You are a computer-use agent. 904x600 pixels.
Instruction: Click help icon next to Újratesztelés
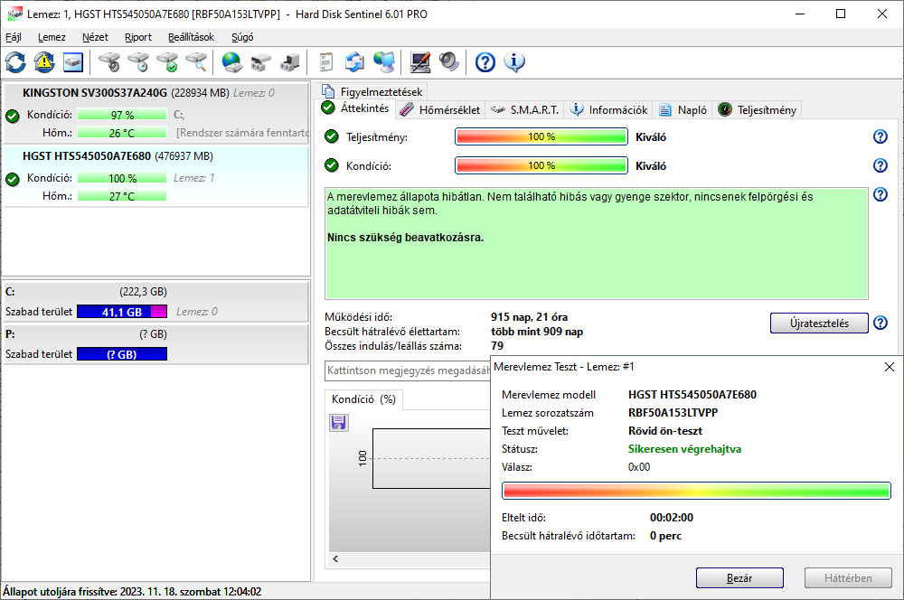tap(880, 323)
